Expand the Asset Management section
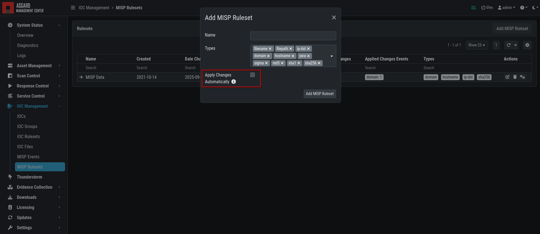This screenshot has width=540, height=234. (34, 66)
